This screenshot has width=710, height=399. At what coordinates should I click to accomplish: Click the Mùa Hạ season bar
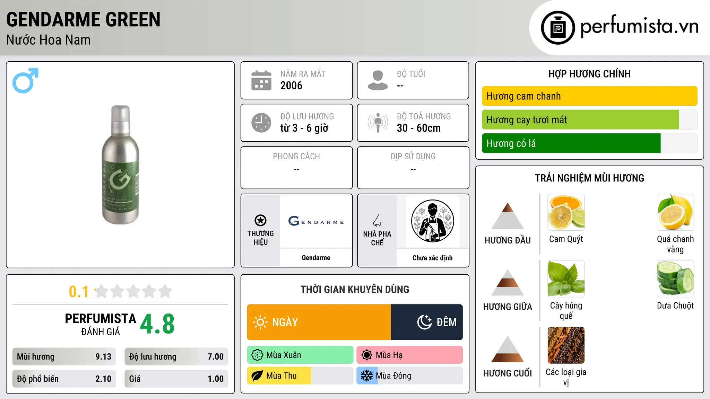coord(410,355)
